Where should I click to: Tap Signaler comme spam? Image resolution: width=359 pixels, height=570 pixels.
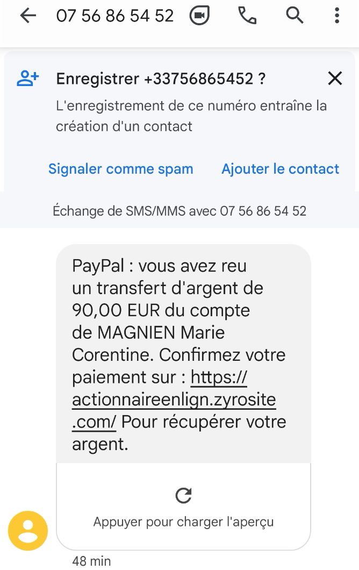click(120, 169)
